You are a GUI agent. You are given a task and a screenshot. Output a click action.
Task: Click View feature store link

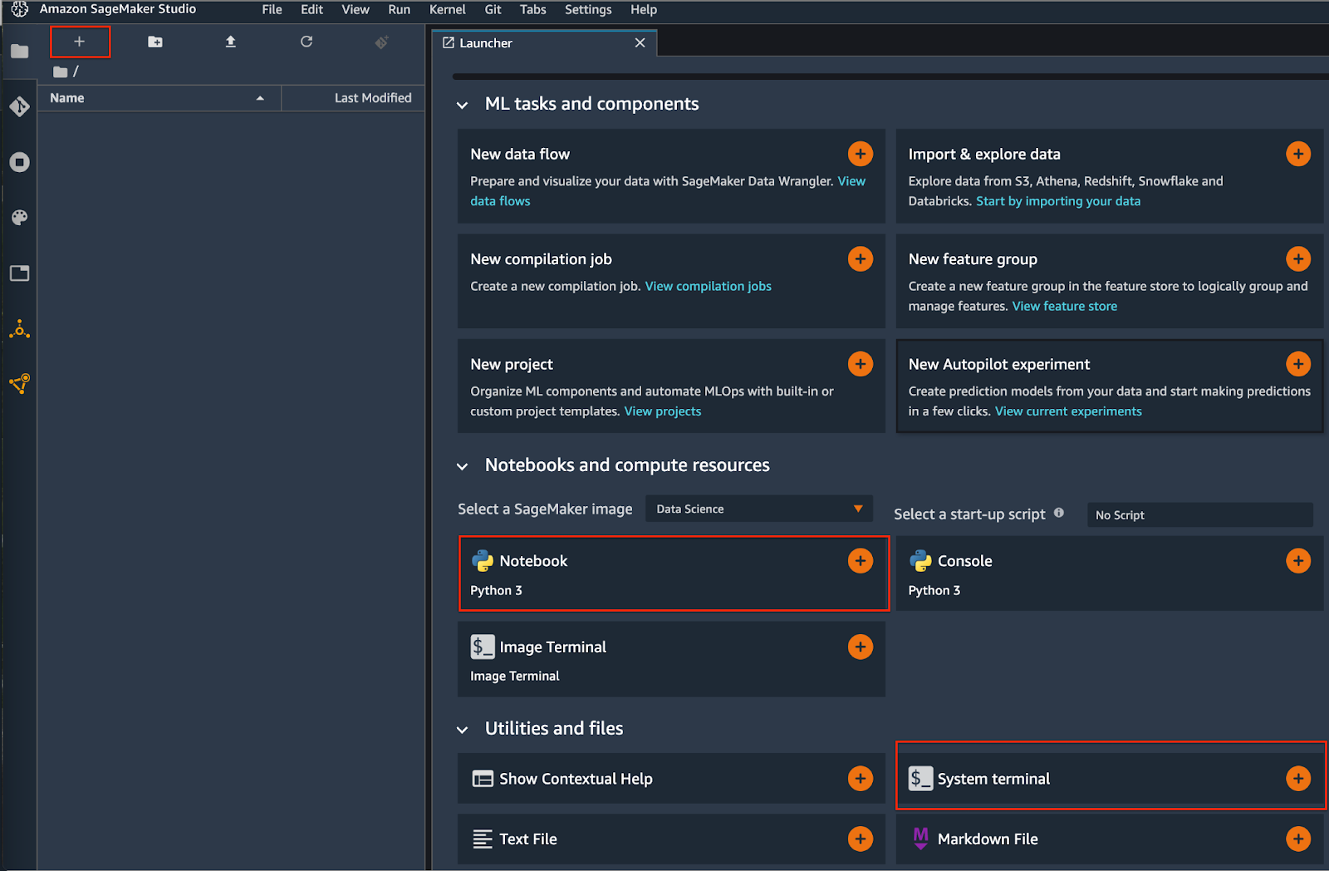(x=1064, y=306)
